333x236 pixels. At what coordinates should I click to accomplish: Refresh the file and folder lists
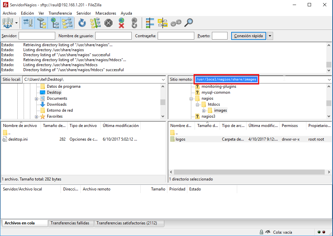pyautogui.click(x=82, y=23)
